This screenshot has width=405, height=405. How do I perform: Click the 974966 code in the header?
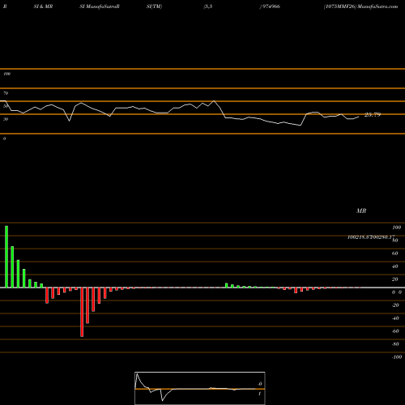click(x=271, y=6)
